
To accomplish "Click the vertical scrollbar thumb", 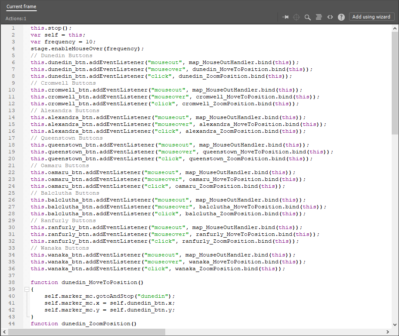I will [395, 83].
